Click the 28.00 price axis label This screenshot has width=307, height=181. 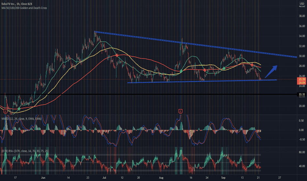[x=302, y=66]
